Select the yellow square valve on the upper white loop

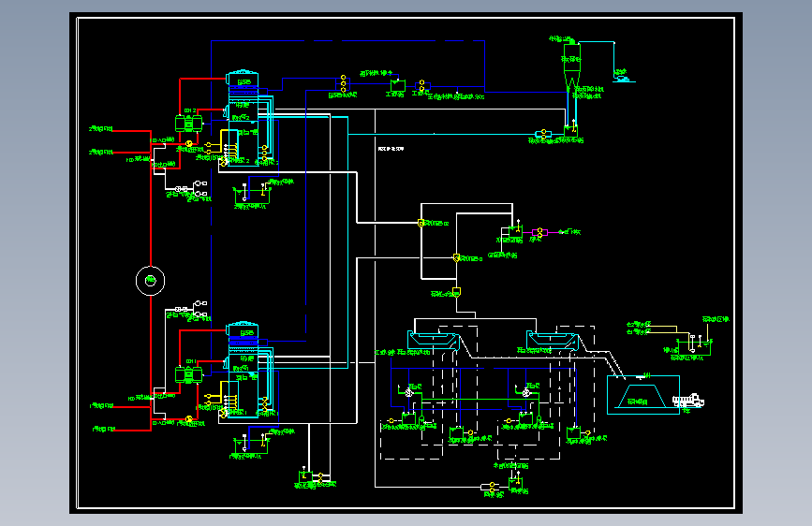[x=421, y=223]
